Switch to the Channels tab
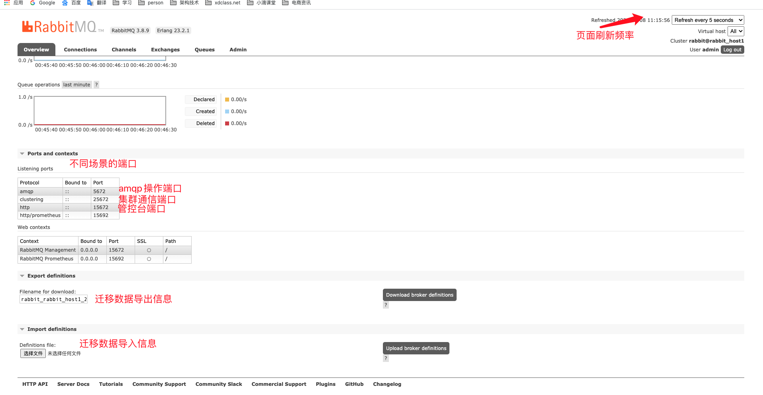 pyautogui.click(x=124, y=50)
